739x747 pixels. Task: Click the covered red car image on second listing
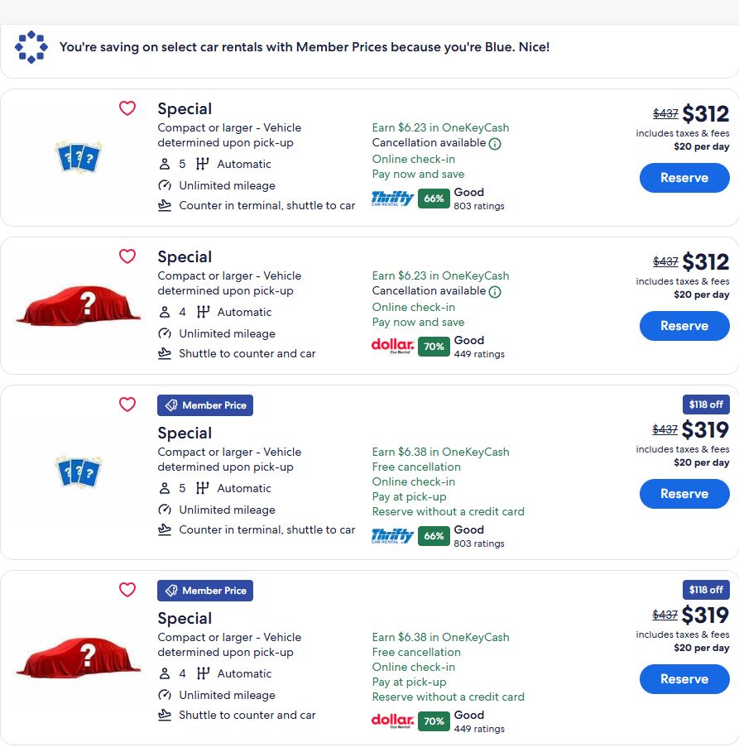(77, 303)
